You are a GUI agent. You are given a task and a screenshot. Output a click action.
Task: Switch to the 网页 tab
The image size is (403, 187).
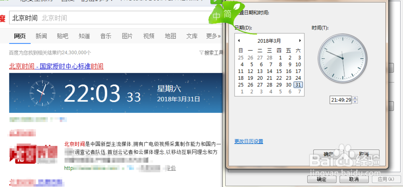20,36
